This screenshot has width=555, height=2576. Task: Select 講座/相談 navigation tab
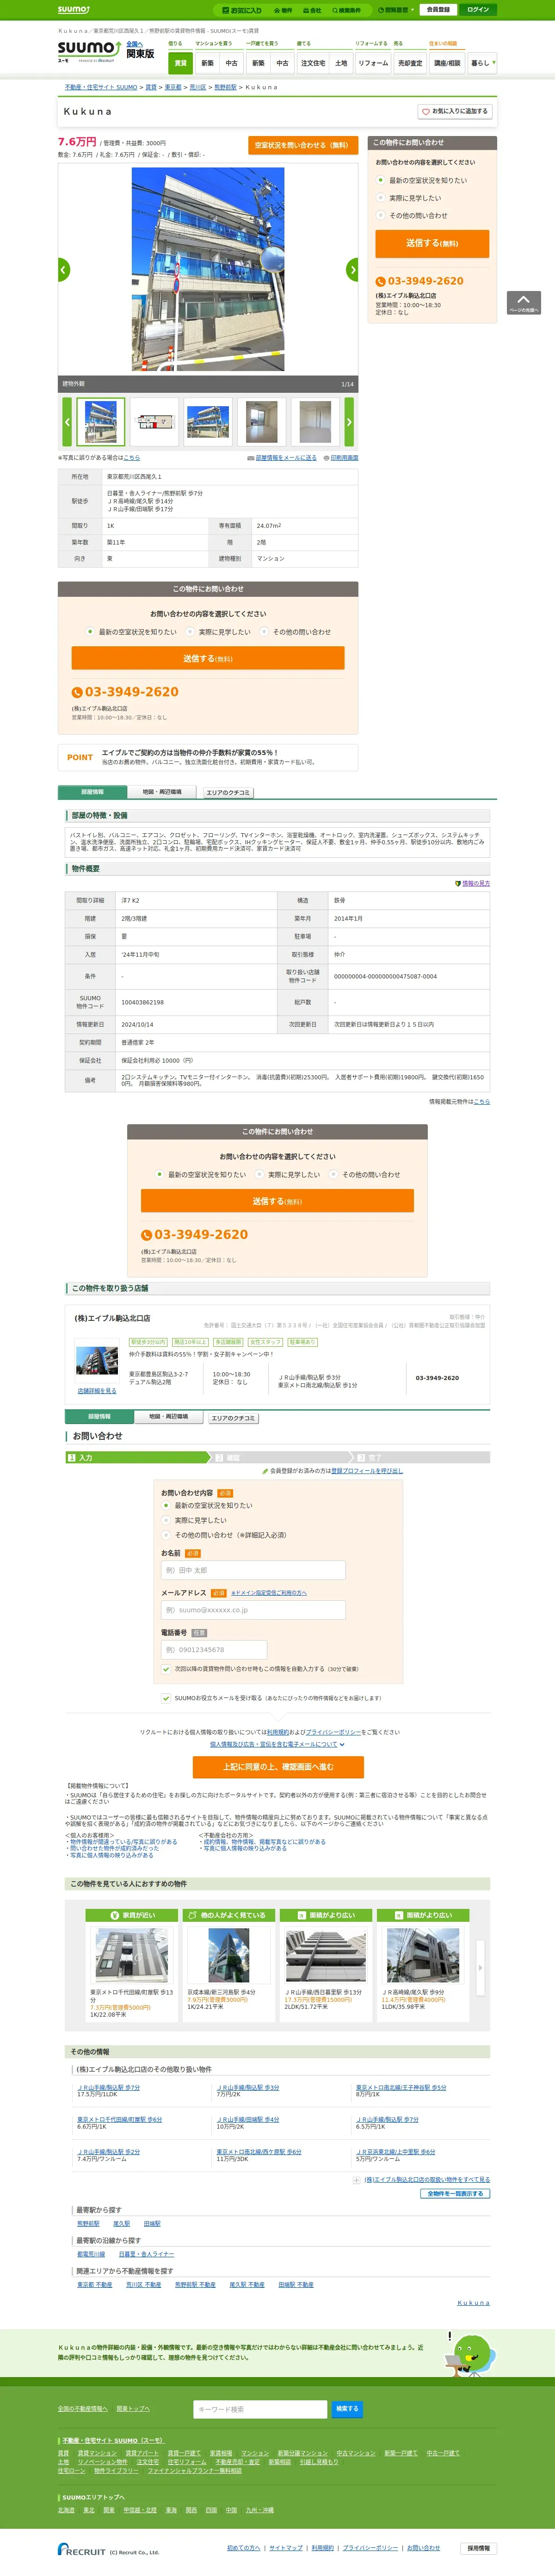coord(447,63)
